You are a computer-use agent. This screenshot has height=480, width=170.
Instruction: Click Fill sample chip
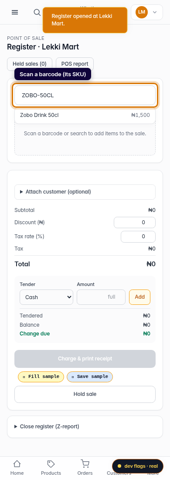41,377
